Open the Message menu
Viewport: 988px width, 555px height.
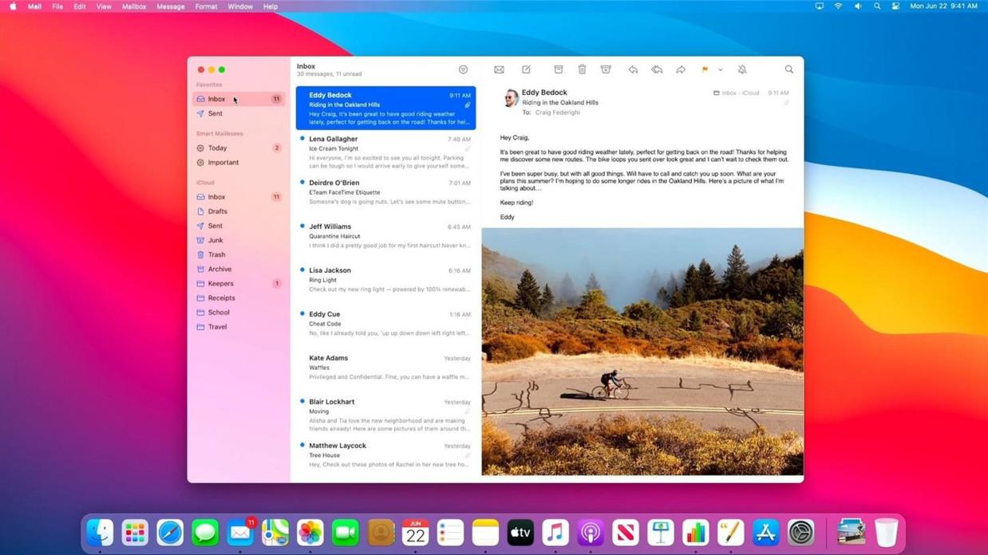tap(169, 6)
